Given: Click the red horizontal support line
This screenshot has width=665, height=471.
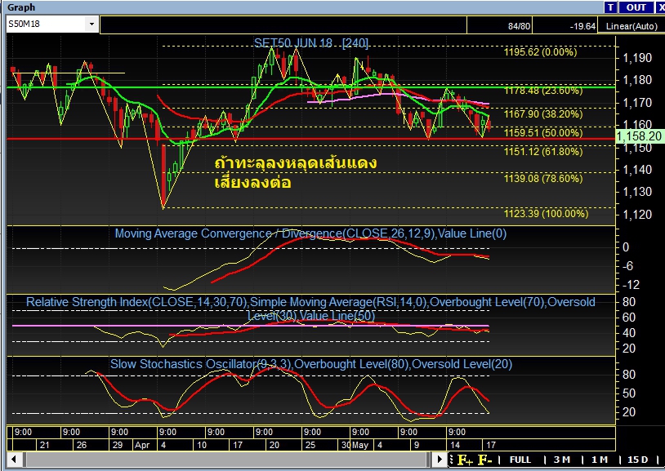Looking at the screenshot, I should point(311,139).
